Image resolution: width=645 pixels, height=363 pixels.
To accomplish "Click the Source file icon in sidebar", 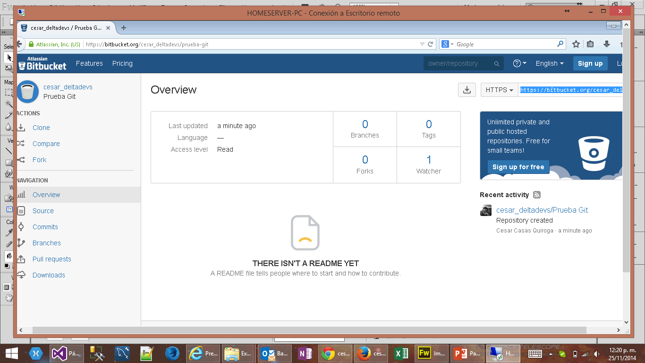I will point(21,211).
